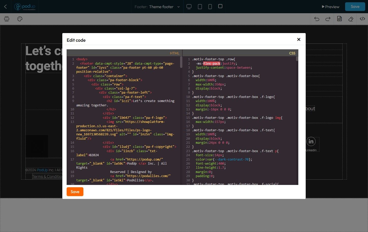Open the theme color palette icon
Screen dimensions: 368x232
click(x=20, y=19)
